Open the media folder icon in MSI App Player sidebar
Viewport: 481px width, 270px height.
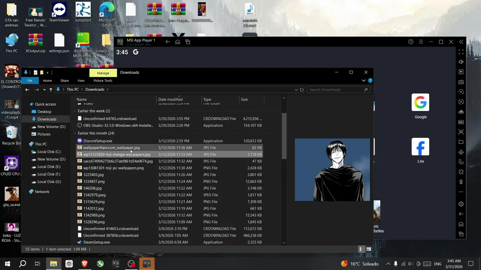(461, 142)
